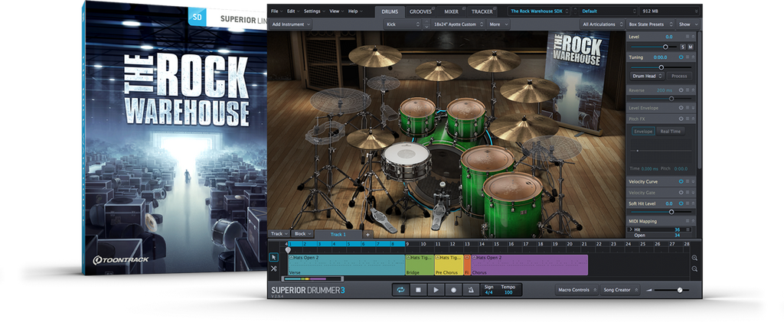784x322 pixels.
Task: Stop playback in transport bar
Action: [x=418, y=290]
